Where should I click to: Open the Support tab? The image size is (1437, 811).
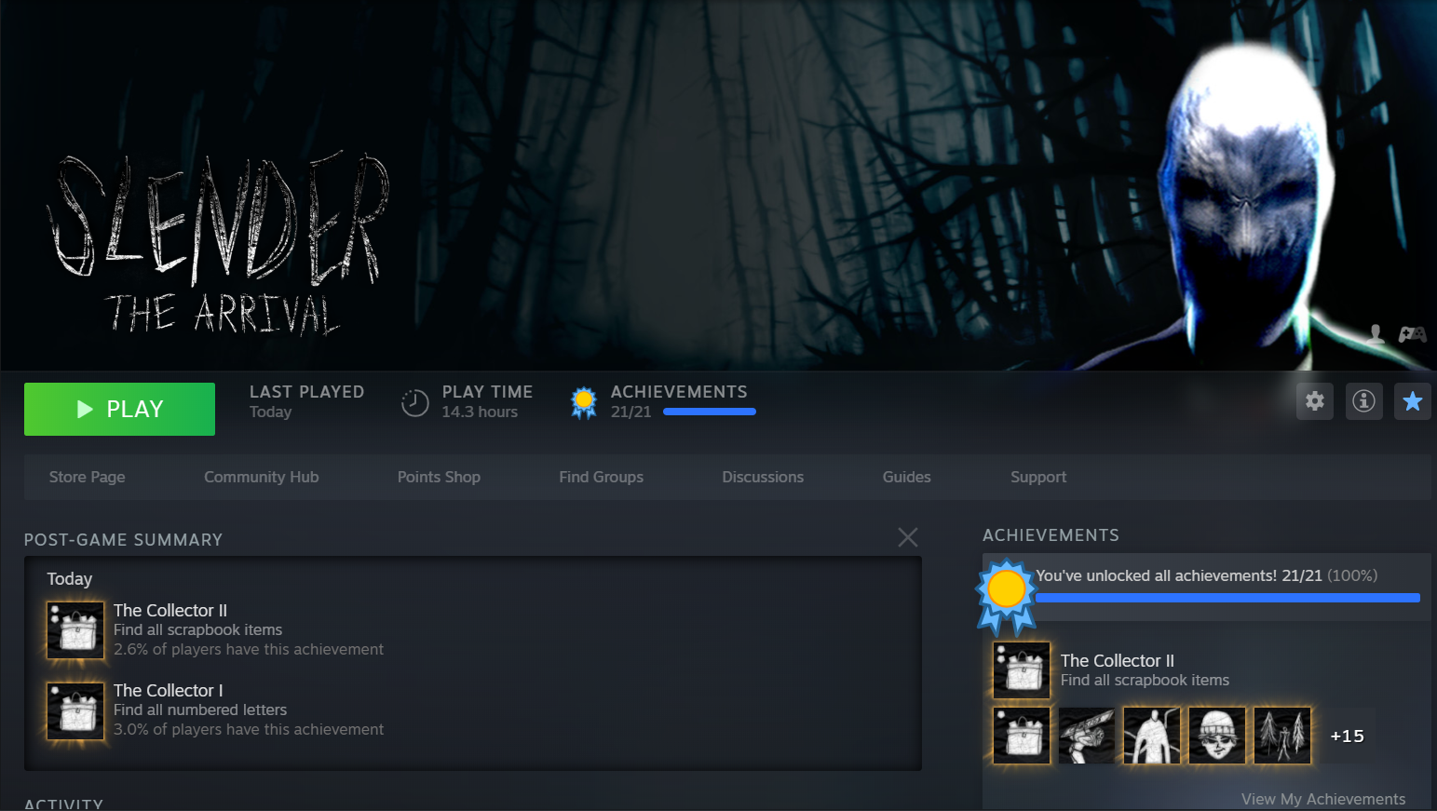click(x=1038, y=477)
